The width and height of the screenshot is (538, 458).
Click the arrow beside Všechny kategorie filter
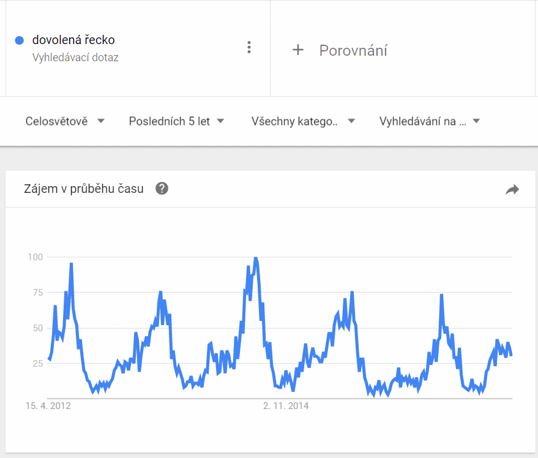(351, 121)
